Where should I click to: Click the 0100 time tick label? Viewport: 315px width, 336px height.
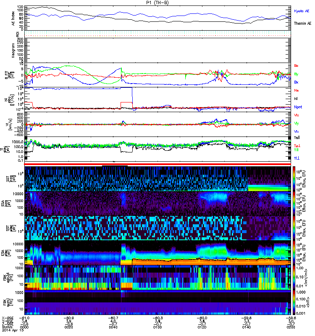157,327
